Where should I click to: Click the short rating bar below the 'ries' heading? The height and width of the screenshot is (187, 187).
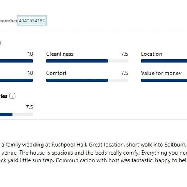(17, 114)
